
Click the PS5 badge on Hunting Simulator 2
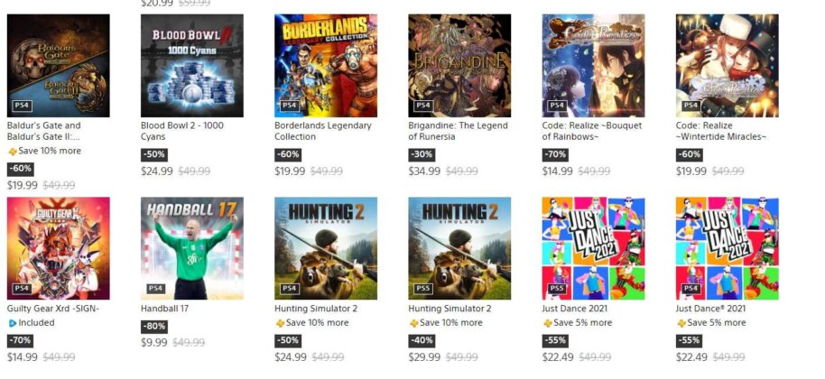[x=422, y=289]
